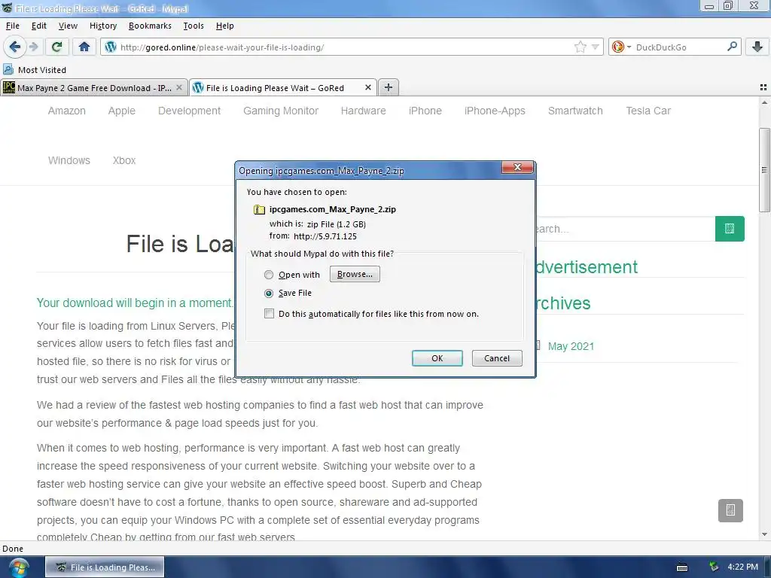This screenshot has width=771, height=578.
Task: Go to the Home page icon
Action: tap(84, 47)
